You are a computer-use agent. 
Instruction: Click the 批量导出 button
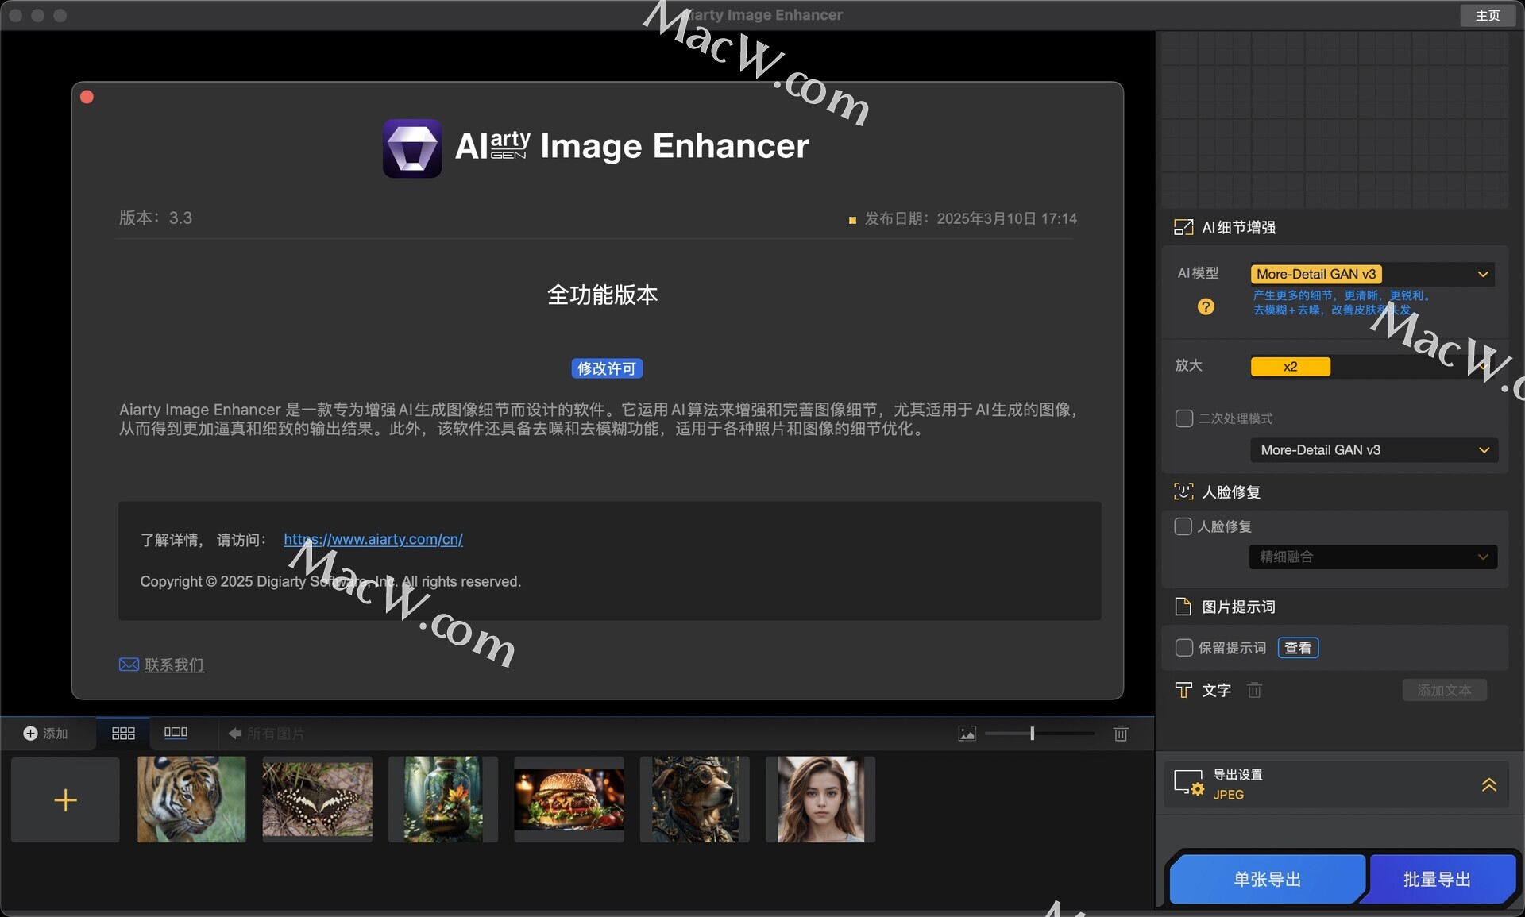[x=1438, y=880]
